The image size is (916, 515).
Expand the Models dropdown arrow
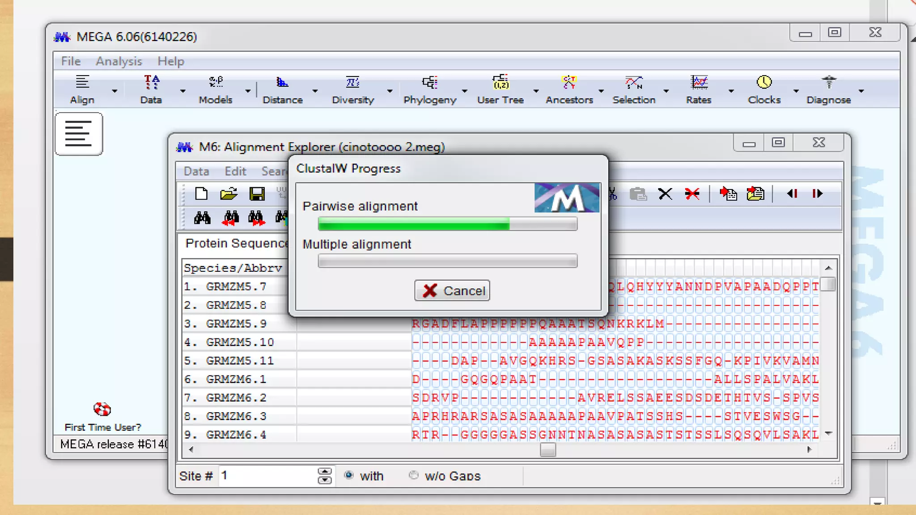point(248,91)
